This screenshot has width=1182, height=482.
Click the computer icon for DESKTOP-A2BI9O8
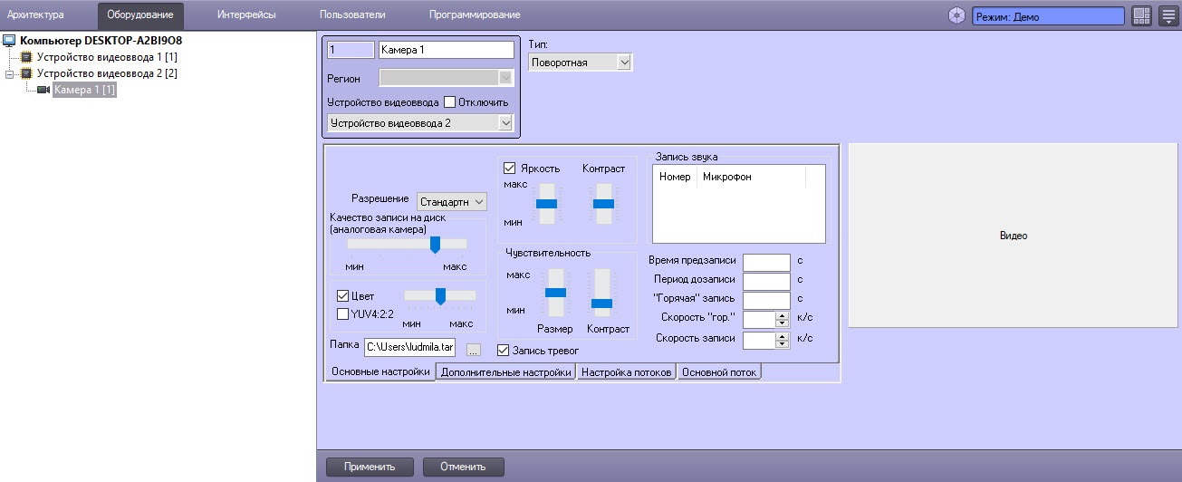click(x=10, y=41)
